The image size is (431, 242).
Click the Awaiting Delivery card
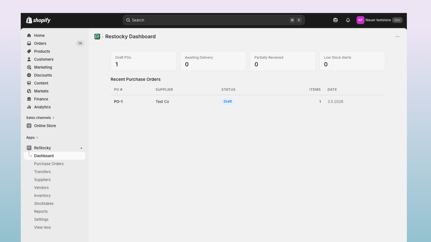[213, 61]
